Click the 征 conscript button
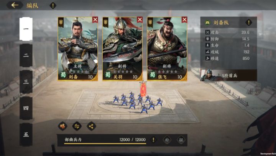Screen dimensions: 276x156 click(x=181, y=140)
